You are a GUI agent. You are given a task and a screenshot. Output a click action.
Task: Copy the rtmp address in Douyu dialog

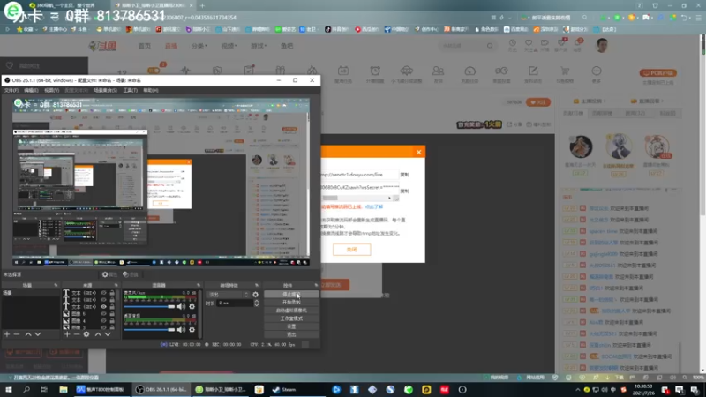click(x=405, y=175)
